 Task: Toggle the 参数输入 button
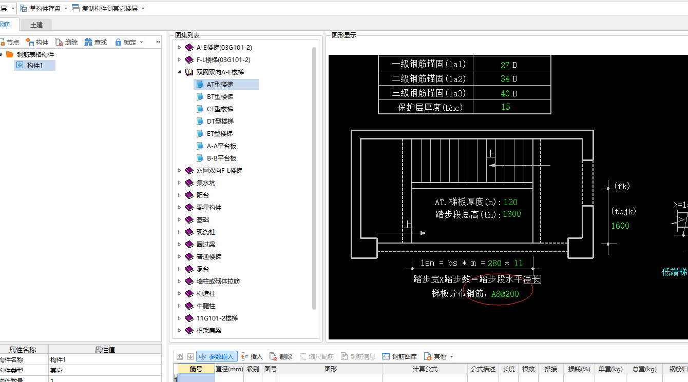pyautogui.click(x=216, y=356)
